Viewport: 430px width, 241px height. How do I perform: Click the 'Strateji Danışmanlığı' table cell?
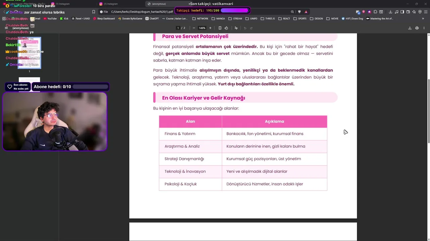pyautogui.click(x=190, y=159)
